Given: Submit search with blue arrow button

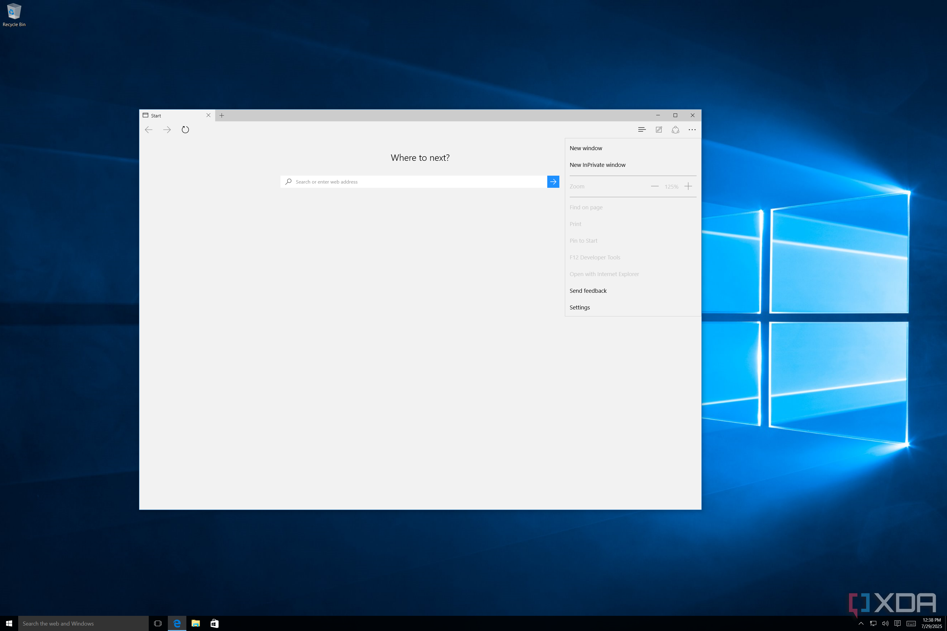Looking at the screenshot, I should 553,181.
